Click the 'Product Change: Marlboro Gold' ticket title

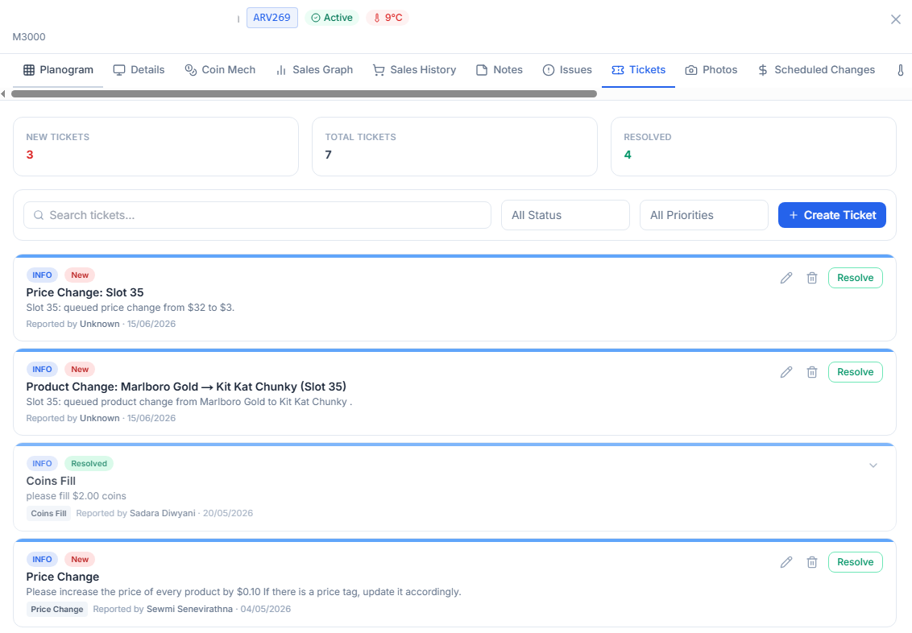click(x=186, y=387)
